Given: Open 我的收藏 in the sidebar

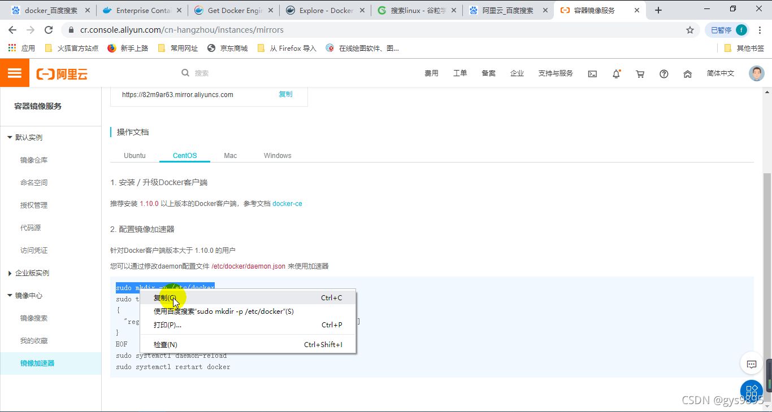Looking at the screenshot, I should (x=34, y=341).
